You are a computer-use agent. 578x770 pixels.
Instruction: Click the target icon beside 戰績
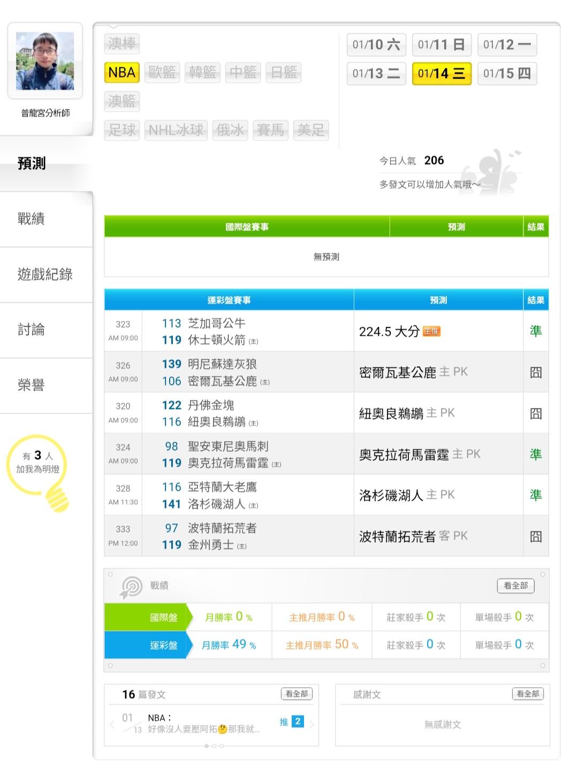[131, 587]
